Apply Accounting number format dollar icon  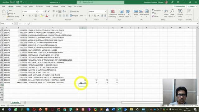point(90,16)
